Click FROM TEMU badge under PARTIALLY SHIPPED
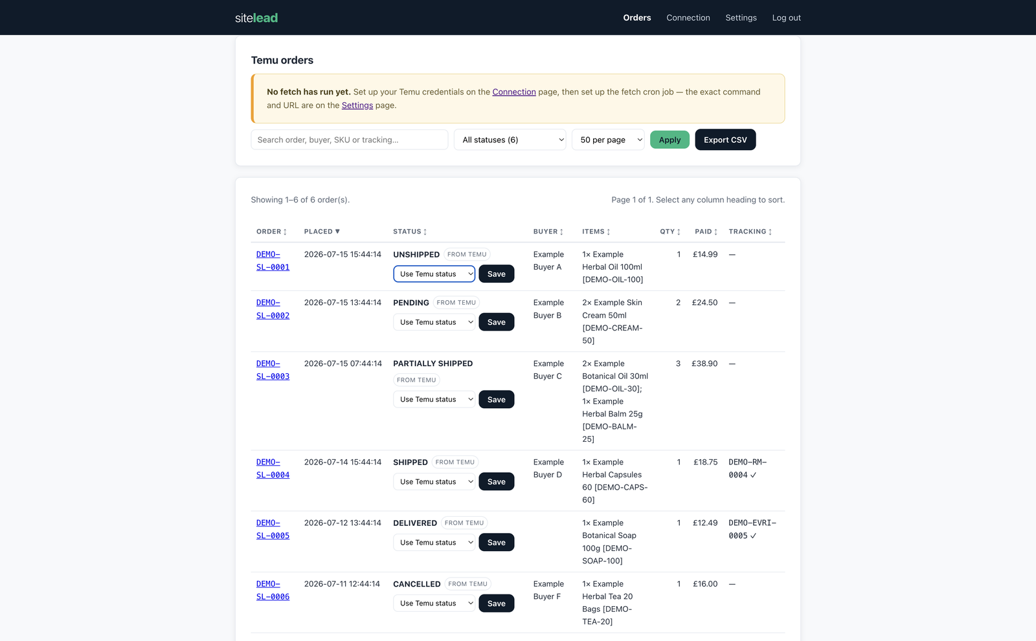This screenshot has height=641, width=1036. 416,380
